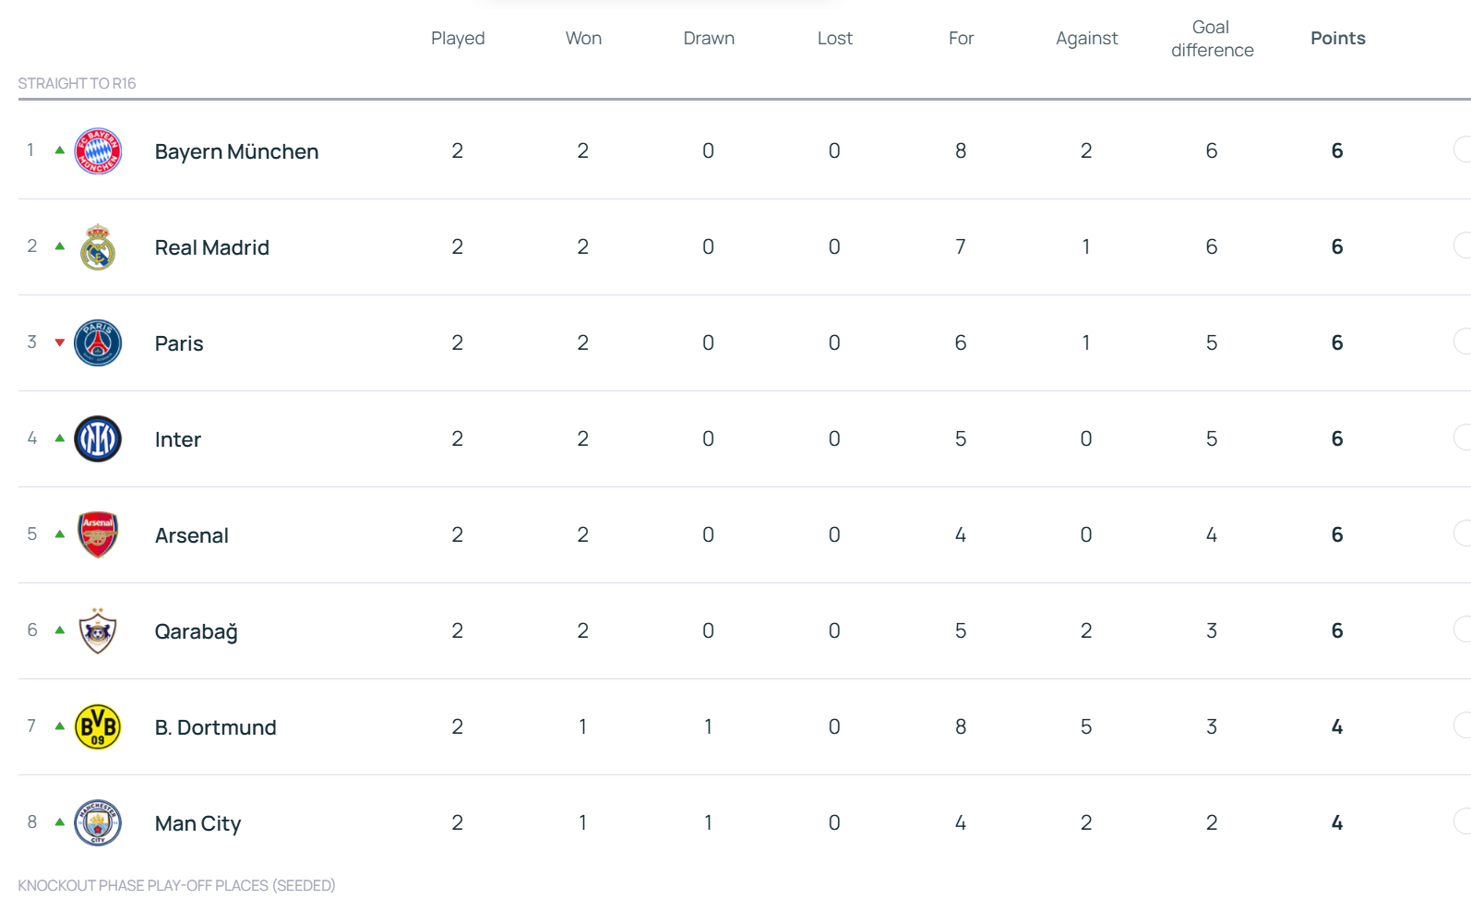Screen dimensions: 1471x899
Task: Click the circle button in Bayern München row
Action: [x=1463, y=150]
